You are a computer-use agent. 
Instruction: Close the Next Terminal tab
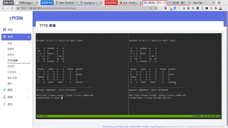click(76, 2)
